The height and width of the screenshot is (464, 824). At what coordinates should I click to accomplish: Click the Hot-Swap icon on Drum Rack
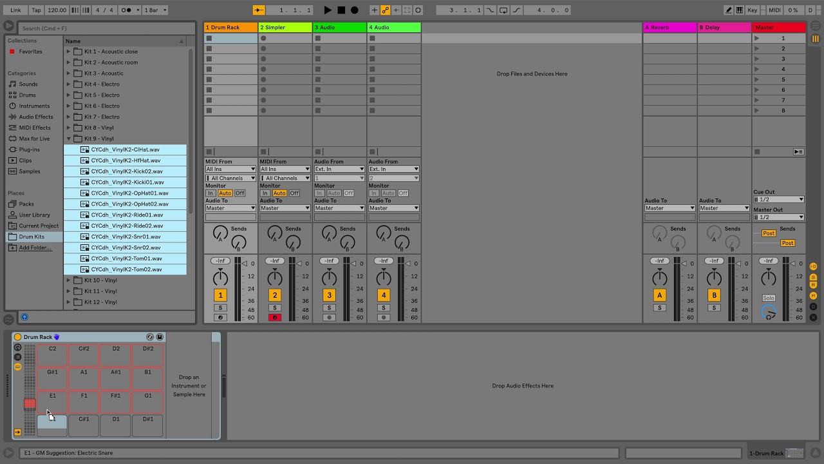(x=150, y=337)
